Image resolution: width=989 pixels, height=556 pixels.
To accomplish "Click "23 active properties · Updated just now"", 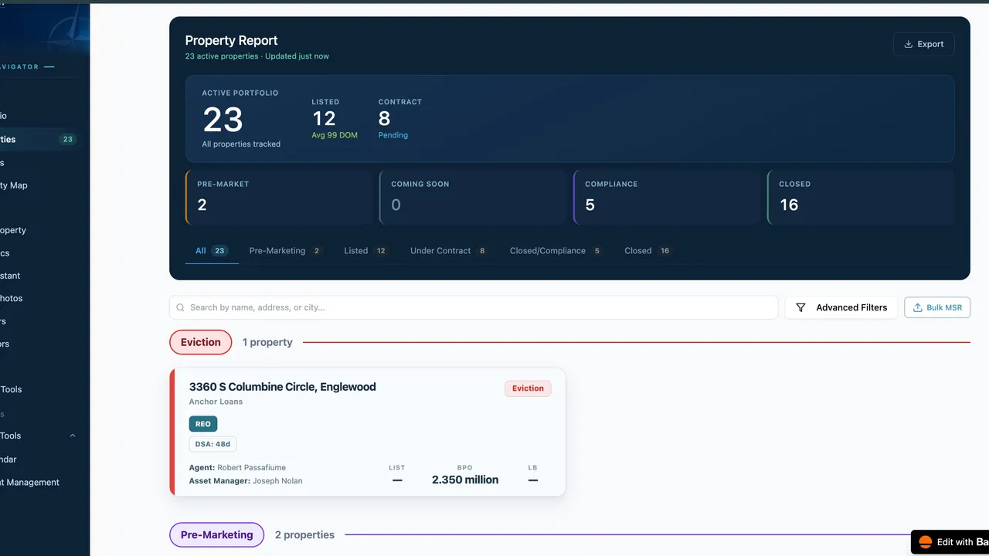I will pos(257,56).
